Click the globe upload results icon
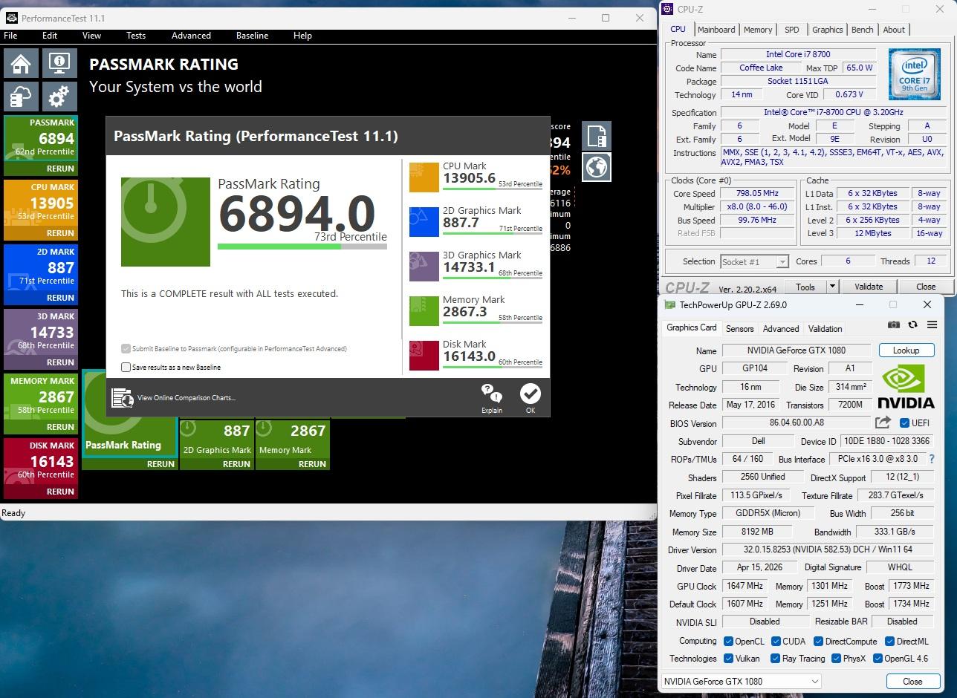Viewport: 957px width, 698px height. (x=597, y=167)
